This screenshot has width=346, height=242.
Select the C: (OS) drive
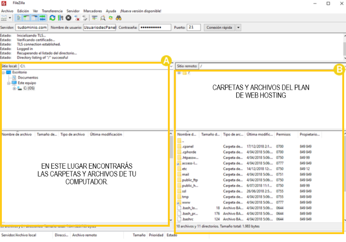click(x=29, y=88)
